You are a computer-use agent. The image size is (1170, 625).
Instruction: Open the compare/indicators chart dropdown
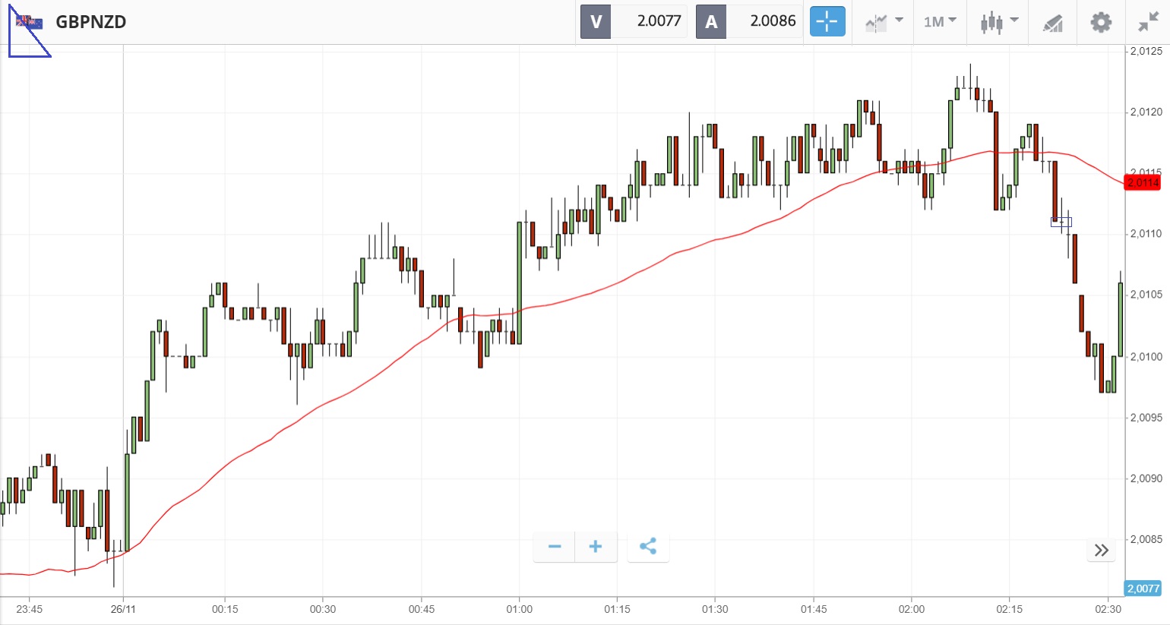pyautogui.click(x=884, y=22)
